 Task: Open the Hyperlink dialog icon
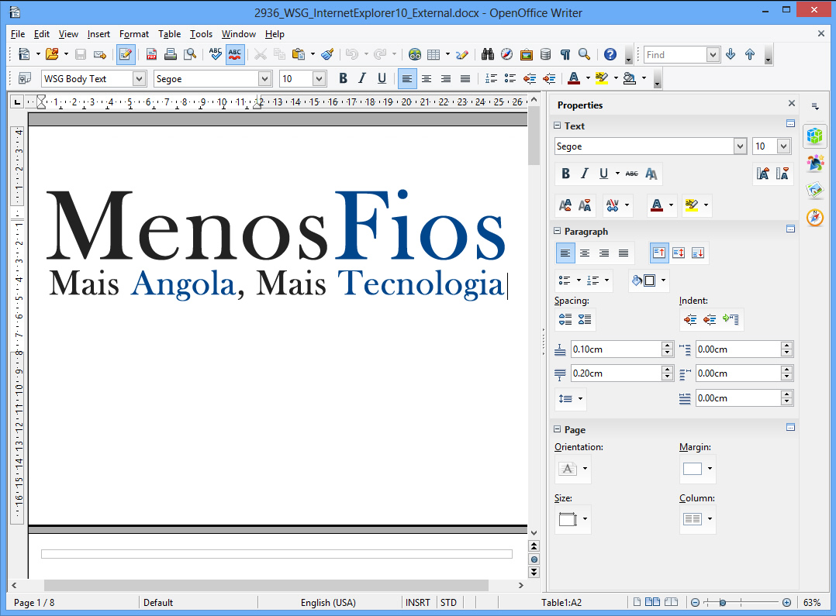[x=415, y=54]
